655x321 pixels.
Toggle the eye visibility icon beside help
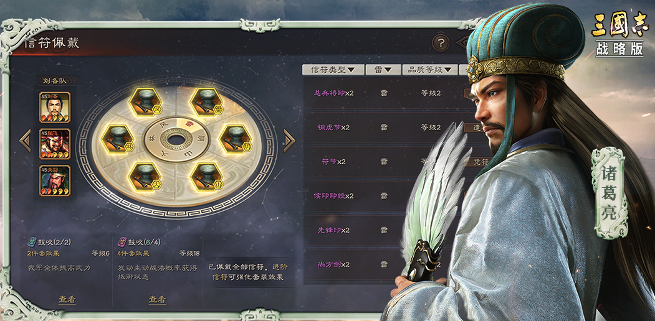coord(462,42)
